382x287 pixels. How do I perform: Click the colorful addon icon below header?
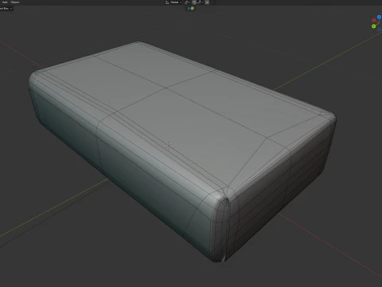click(193, 9)
